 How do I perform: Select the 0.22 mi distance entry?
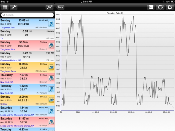click(x=27, y=53)
